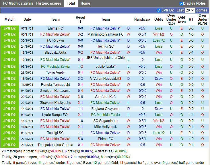Click the date 20/06/21

click(27, 145)
